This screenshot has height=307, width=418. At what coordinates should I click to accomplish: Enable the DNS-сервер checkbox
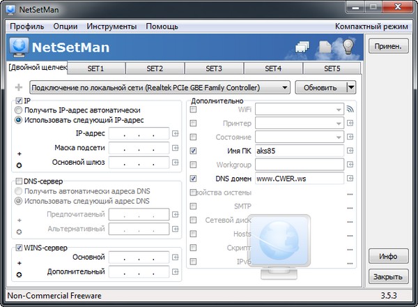tap(18, 181)
